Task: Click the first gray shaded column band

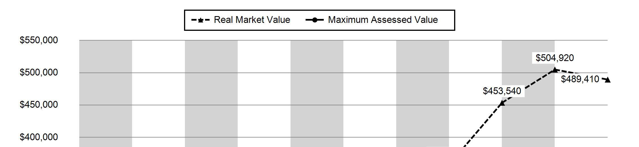Action: tap(106, 94)
